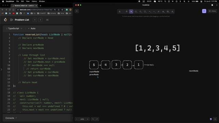Select the Rectangle tool in Excalidraw
The image size is (219, 123).
(136, 12)
